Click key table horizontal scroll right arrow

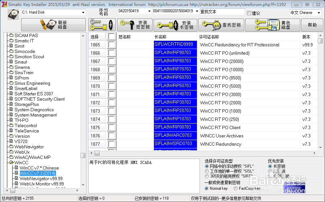pyautogui.click(x=315, y=153)
